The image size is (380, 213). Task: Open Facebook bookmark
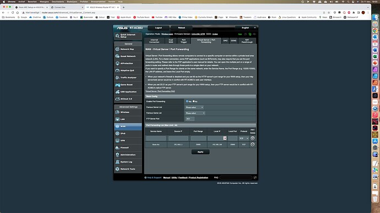(x=62, y=18)
